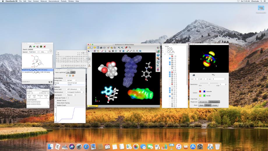Open the Source PubChem dropdown
The height and width of the screenshot is (151, 268).
[34, 52]
